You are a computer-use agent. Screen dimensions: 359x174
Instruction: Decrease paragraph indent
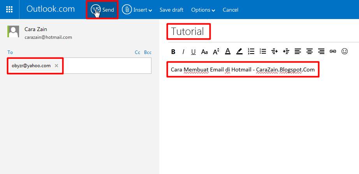(275, 51)
